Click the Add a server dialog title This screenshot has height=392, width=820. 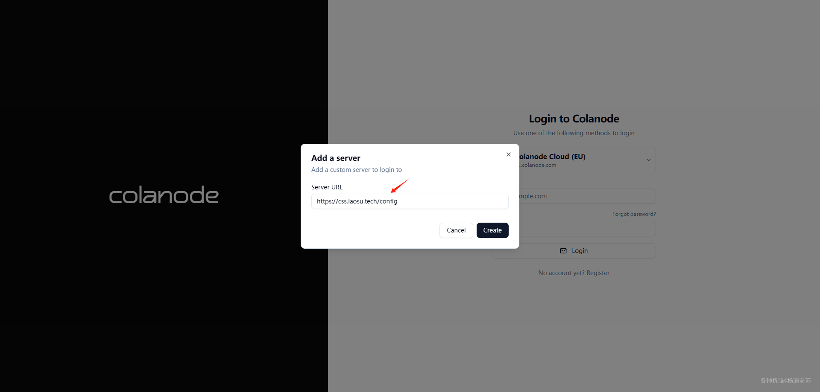coord(336,158)
